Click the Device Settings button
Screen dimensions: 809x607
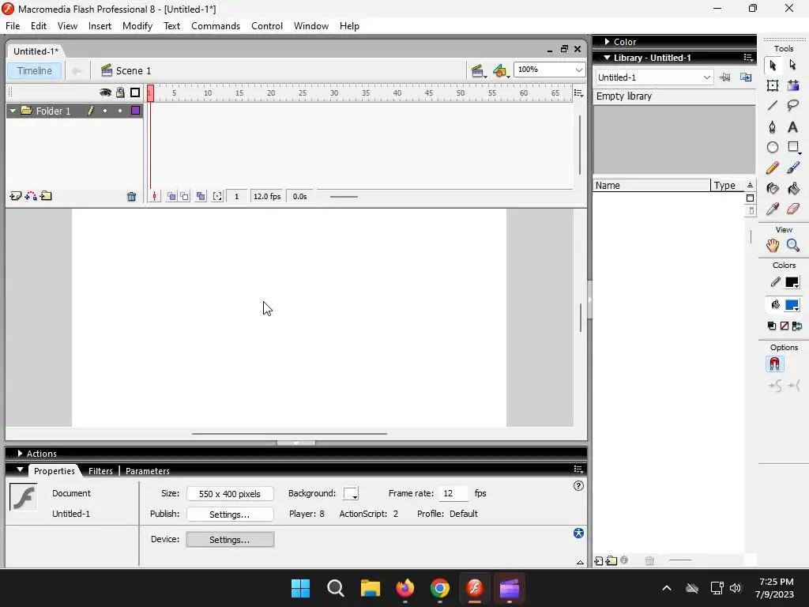(x=230, y=539)
